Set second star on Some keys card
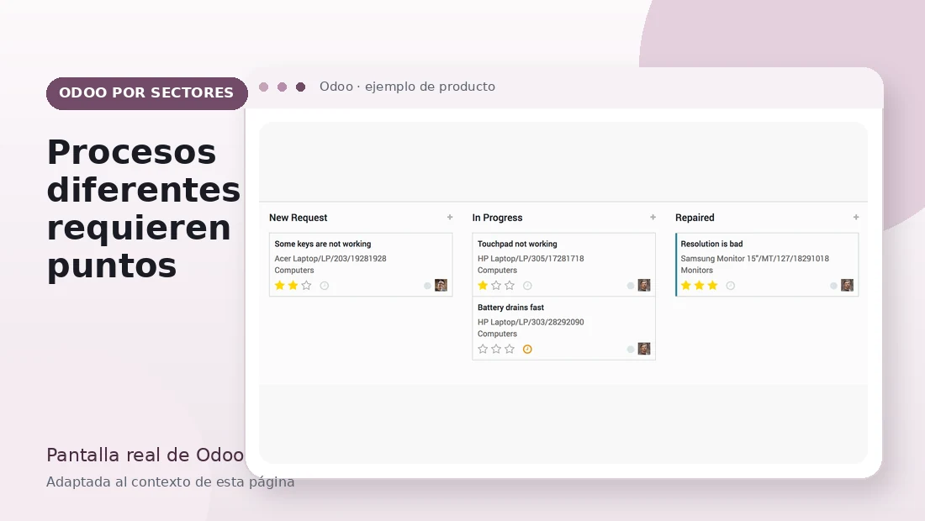 [293, 285]
